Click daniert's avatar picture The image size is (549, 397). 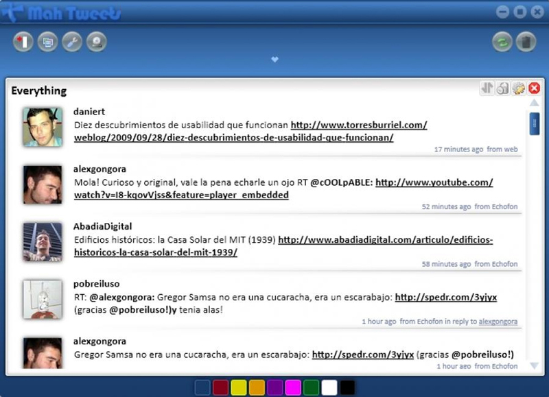tap(43, 127)
